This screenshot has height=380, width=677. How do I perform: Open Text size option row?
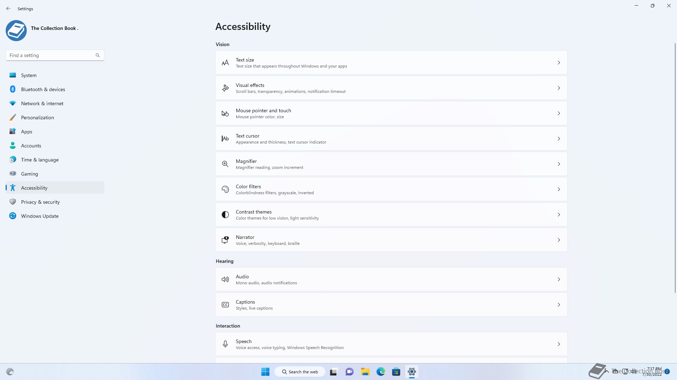(391, 63)
